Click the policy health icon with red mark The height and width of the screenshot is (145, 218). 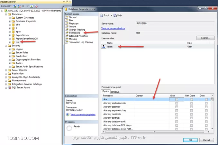36,6
